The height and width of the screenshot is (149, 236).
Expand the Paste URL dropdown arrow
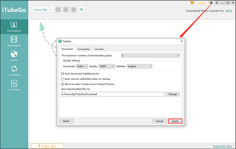pyautogui.click(x=51, y=10)
